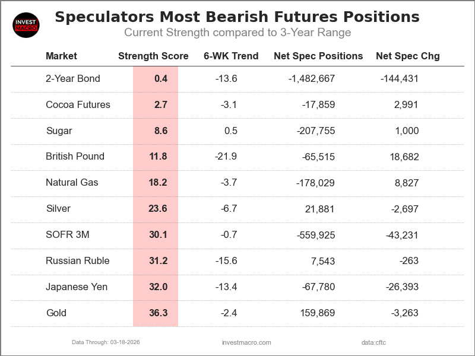Click the Invest Macro logo icon
The height and width of the screenshot is (356, 475).
pos(26,25)
